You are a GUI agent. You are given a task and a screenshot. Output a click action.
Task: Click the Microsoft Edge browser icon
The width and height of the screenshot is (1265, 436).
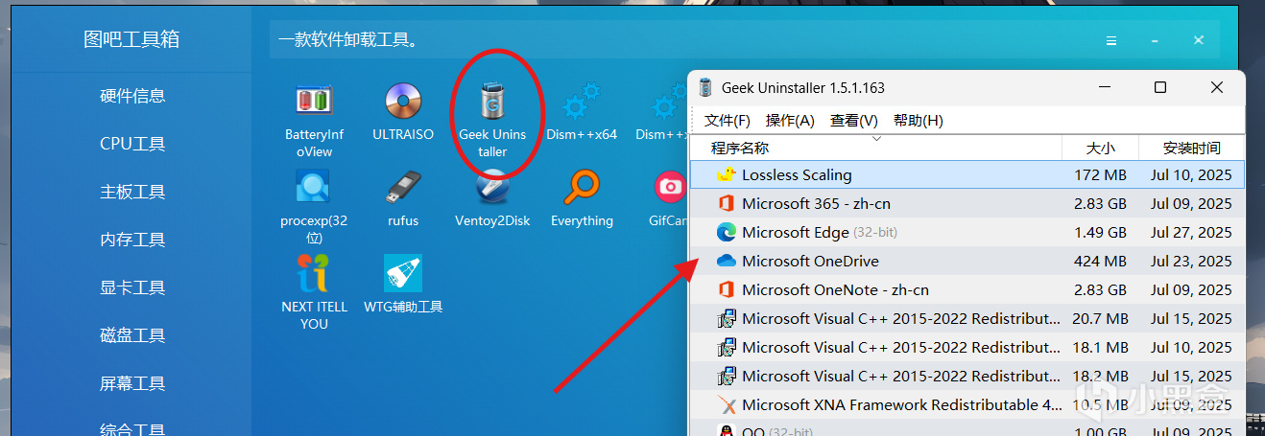[727, 232]
